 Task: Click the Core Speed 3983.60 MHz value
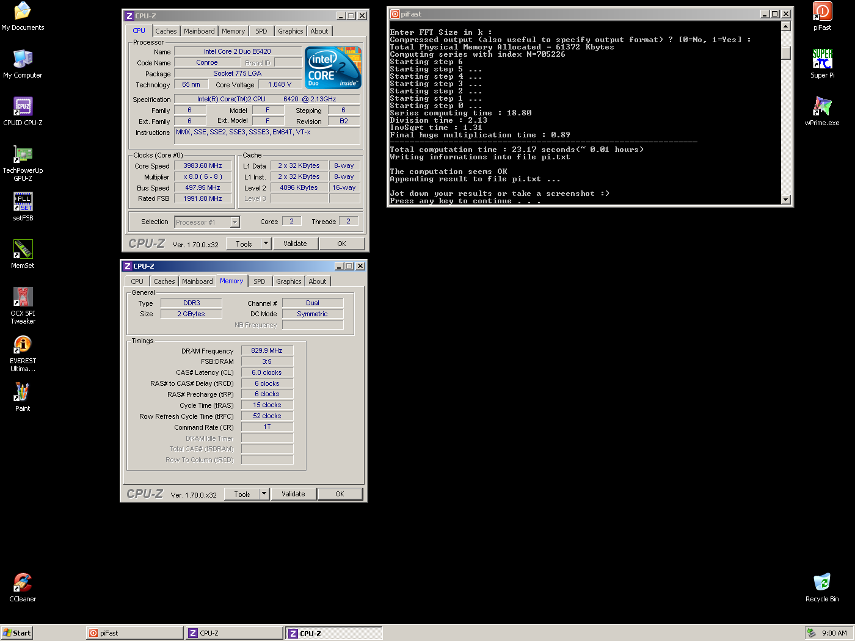click(203, 165)
